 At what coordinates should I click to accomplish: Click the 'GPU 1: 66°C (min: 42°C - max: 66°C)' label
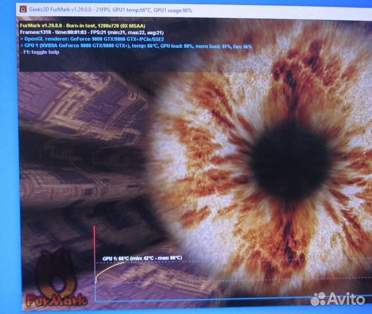[142, 258]
